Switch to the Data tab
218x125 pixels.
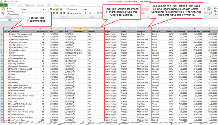pos(49,5)
